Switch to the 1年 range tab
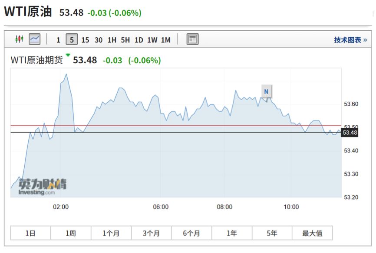376x253 pixels. point(232,233)
